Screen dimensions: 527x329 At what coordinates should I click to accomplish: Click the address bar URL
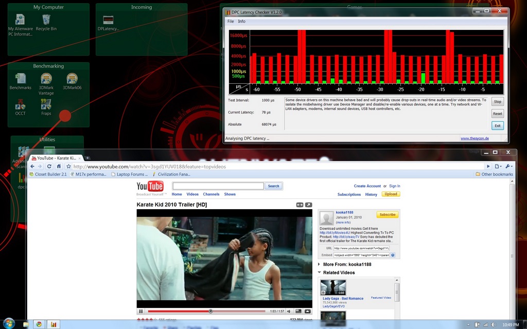[x=150, y=167]
